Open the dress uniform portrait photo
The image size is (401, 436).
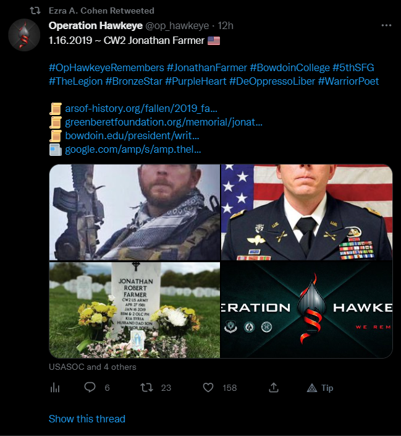(x=307, y=212)
